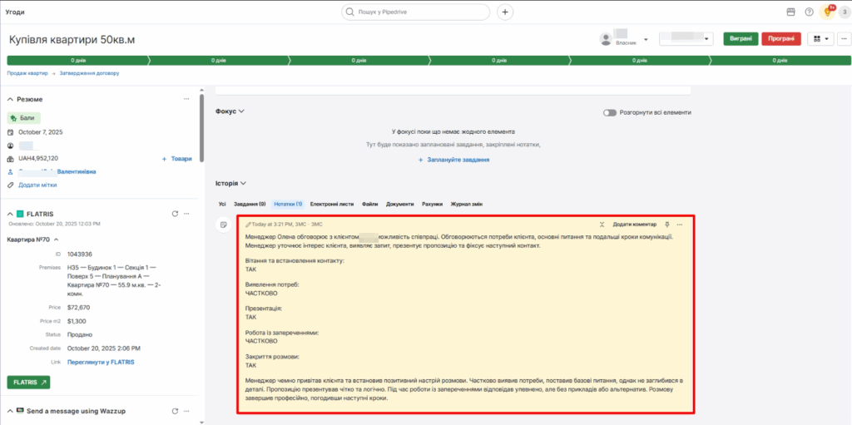This screenshot has width=852, height=425.
Task: Select the Рахунки tab
Action: point(432,205)
